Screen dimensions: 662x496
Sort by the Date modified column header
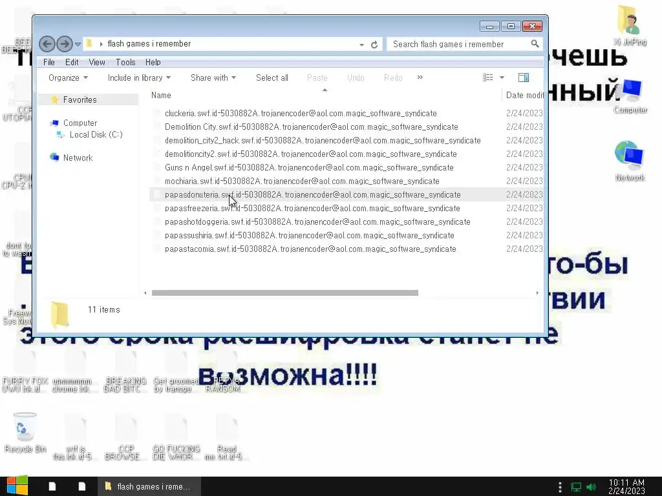click(524, 96)
